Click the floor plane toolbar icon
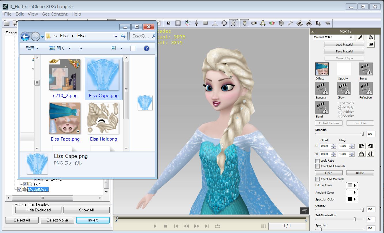This screenshot has height=233, width=384. coord(205,23)
